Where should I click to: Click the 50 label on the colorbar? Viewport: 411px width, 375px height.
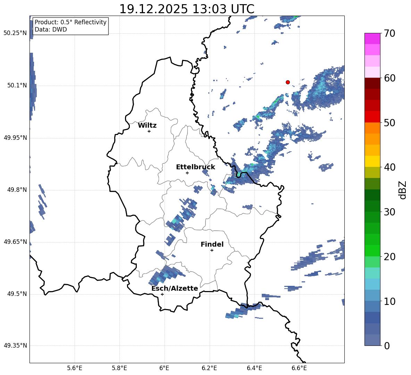point(389,122)
